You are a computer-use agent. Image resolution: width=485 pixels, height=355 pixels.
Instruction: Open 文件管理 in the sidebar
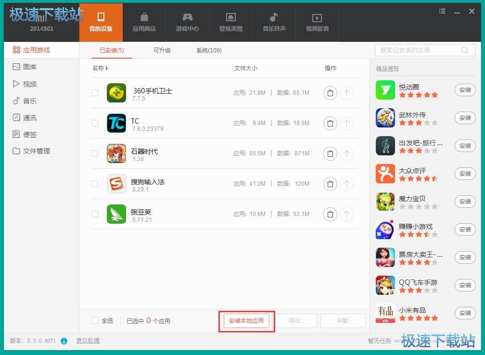41,151
